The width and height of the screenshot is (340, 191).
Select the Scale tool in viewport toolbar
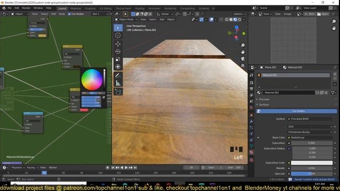[118, 59]
